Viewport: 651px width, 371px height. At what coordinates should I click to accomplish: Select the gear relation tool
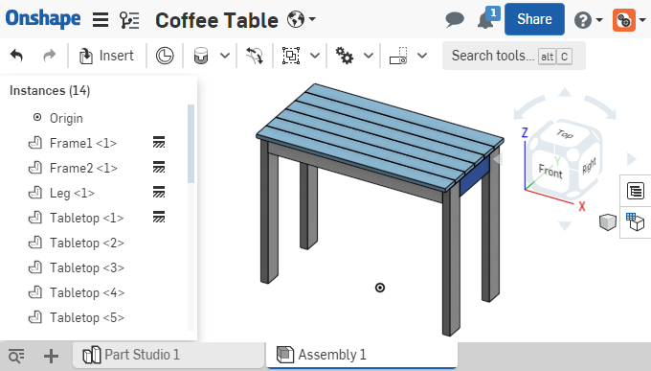[x=345, y=56]
